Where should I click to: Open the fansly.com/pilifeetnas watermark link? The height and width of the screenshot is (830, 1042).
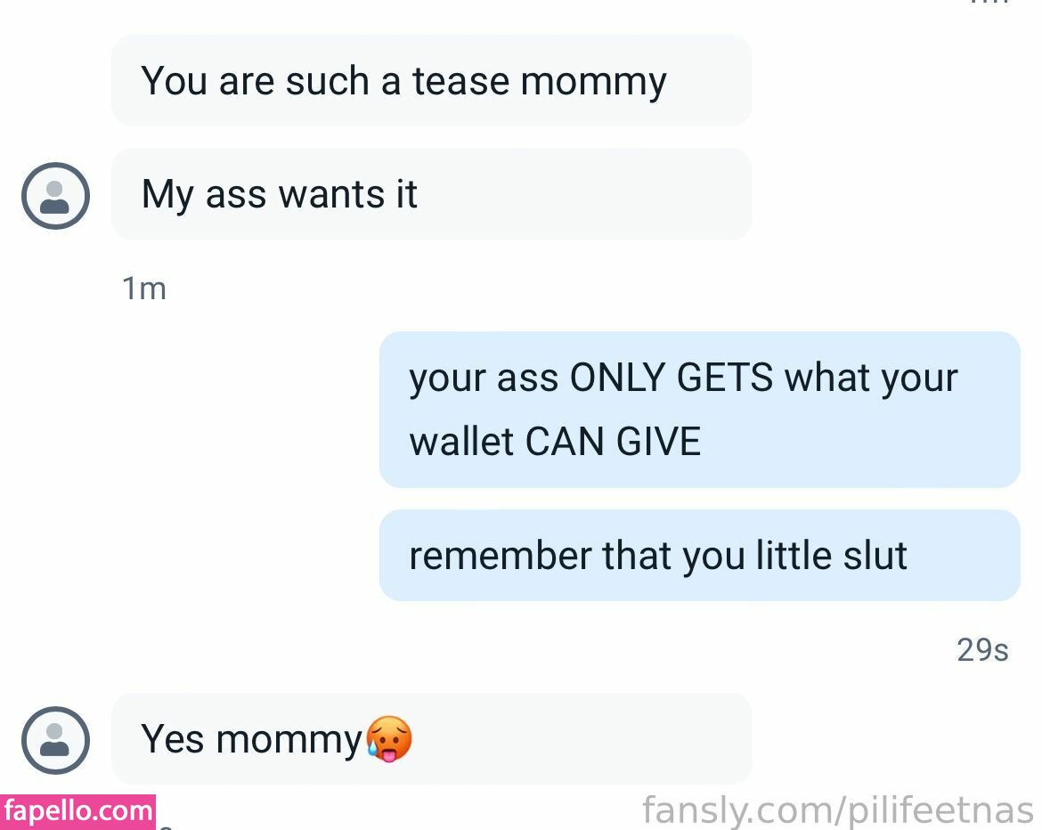838,810
